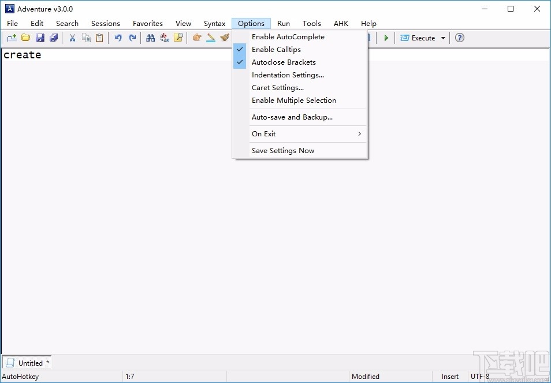Click the Redo arrow icon
The width and height of the screenshot is (551, 383).
coord(132,38)
